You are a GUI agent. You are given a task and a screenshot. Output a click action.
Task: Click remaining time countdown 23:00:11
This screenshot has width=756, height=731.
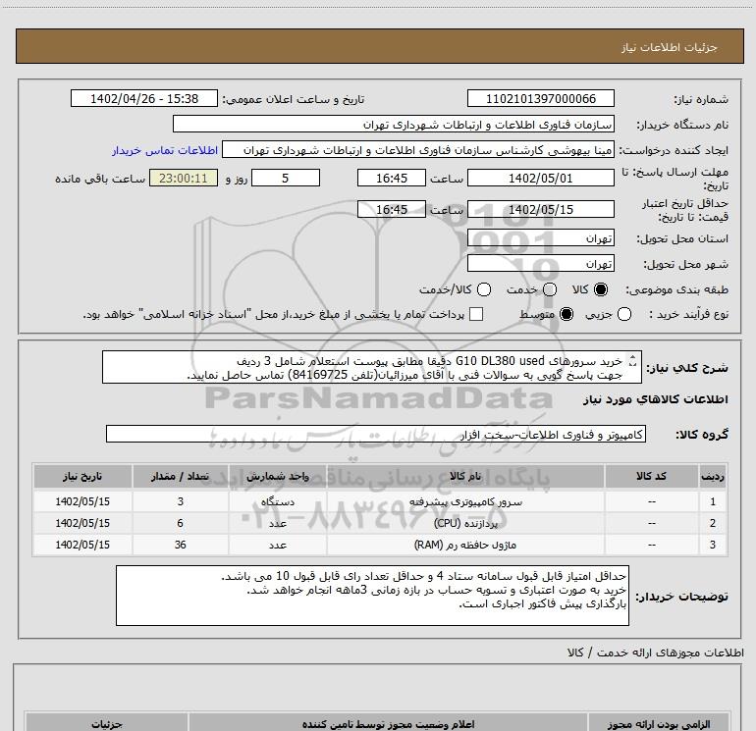pos(184,178)
